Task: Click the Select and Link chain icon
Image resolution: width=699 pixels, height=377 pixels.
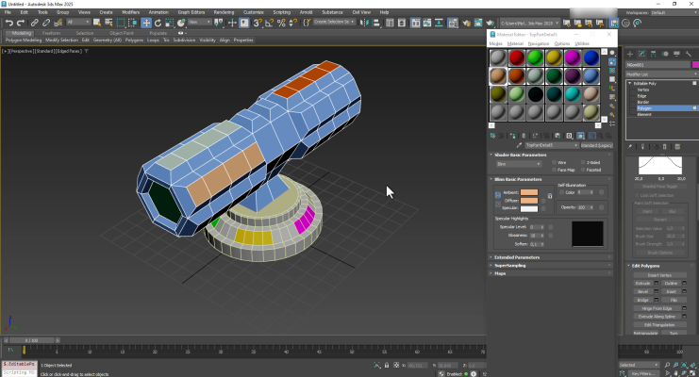Action: 34,22
